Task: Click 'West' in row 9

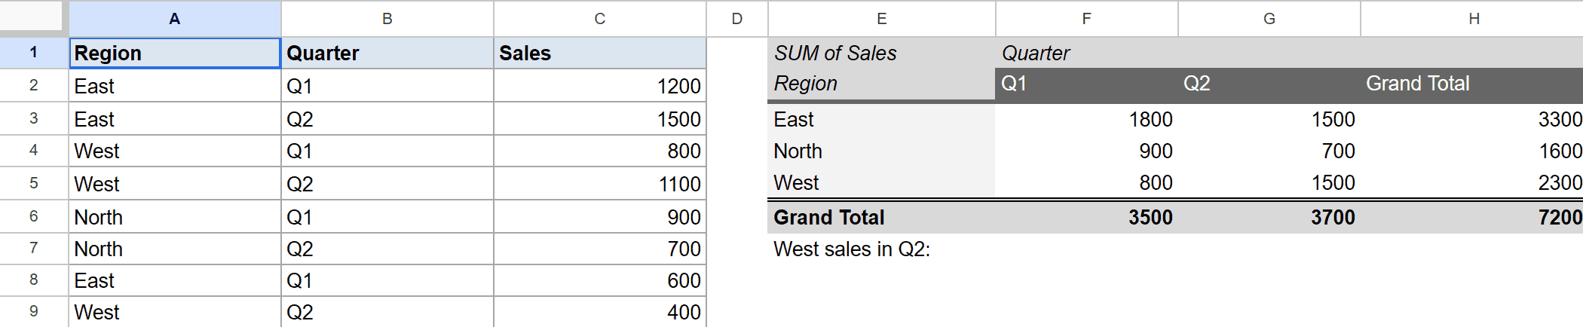Action: 175,312
